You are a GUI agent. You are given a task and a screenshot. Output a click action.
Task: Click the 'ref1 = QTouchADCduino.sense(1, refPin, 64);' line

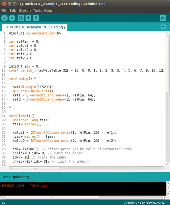coord(54,95)
